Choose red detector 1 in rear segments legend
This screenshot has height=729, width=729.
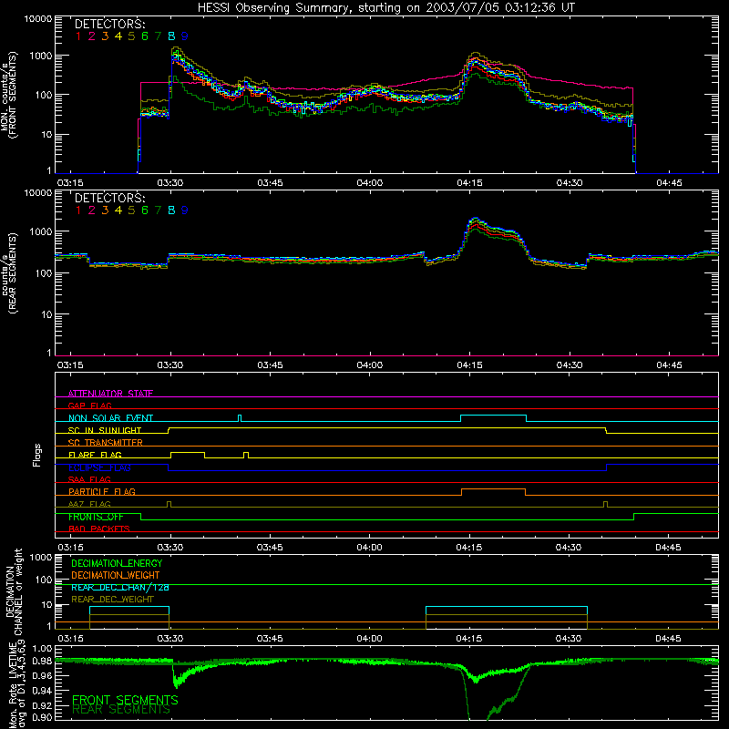pos(78,210)
